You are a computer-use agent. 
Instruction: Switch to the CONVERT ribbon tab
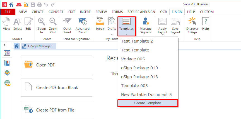click(x=56, y=12)
